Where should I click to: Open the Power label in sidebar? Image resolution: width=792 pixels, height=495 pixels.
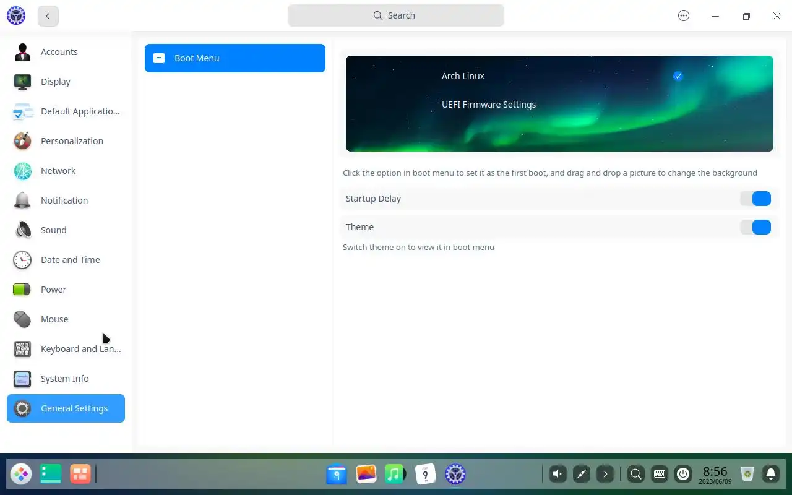[x=54, y=290]
